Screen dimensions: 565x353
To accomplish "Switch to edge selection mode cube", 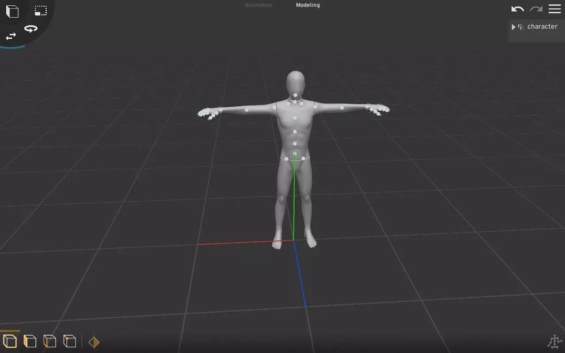I will (49, 341).
